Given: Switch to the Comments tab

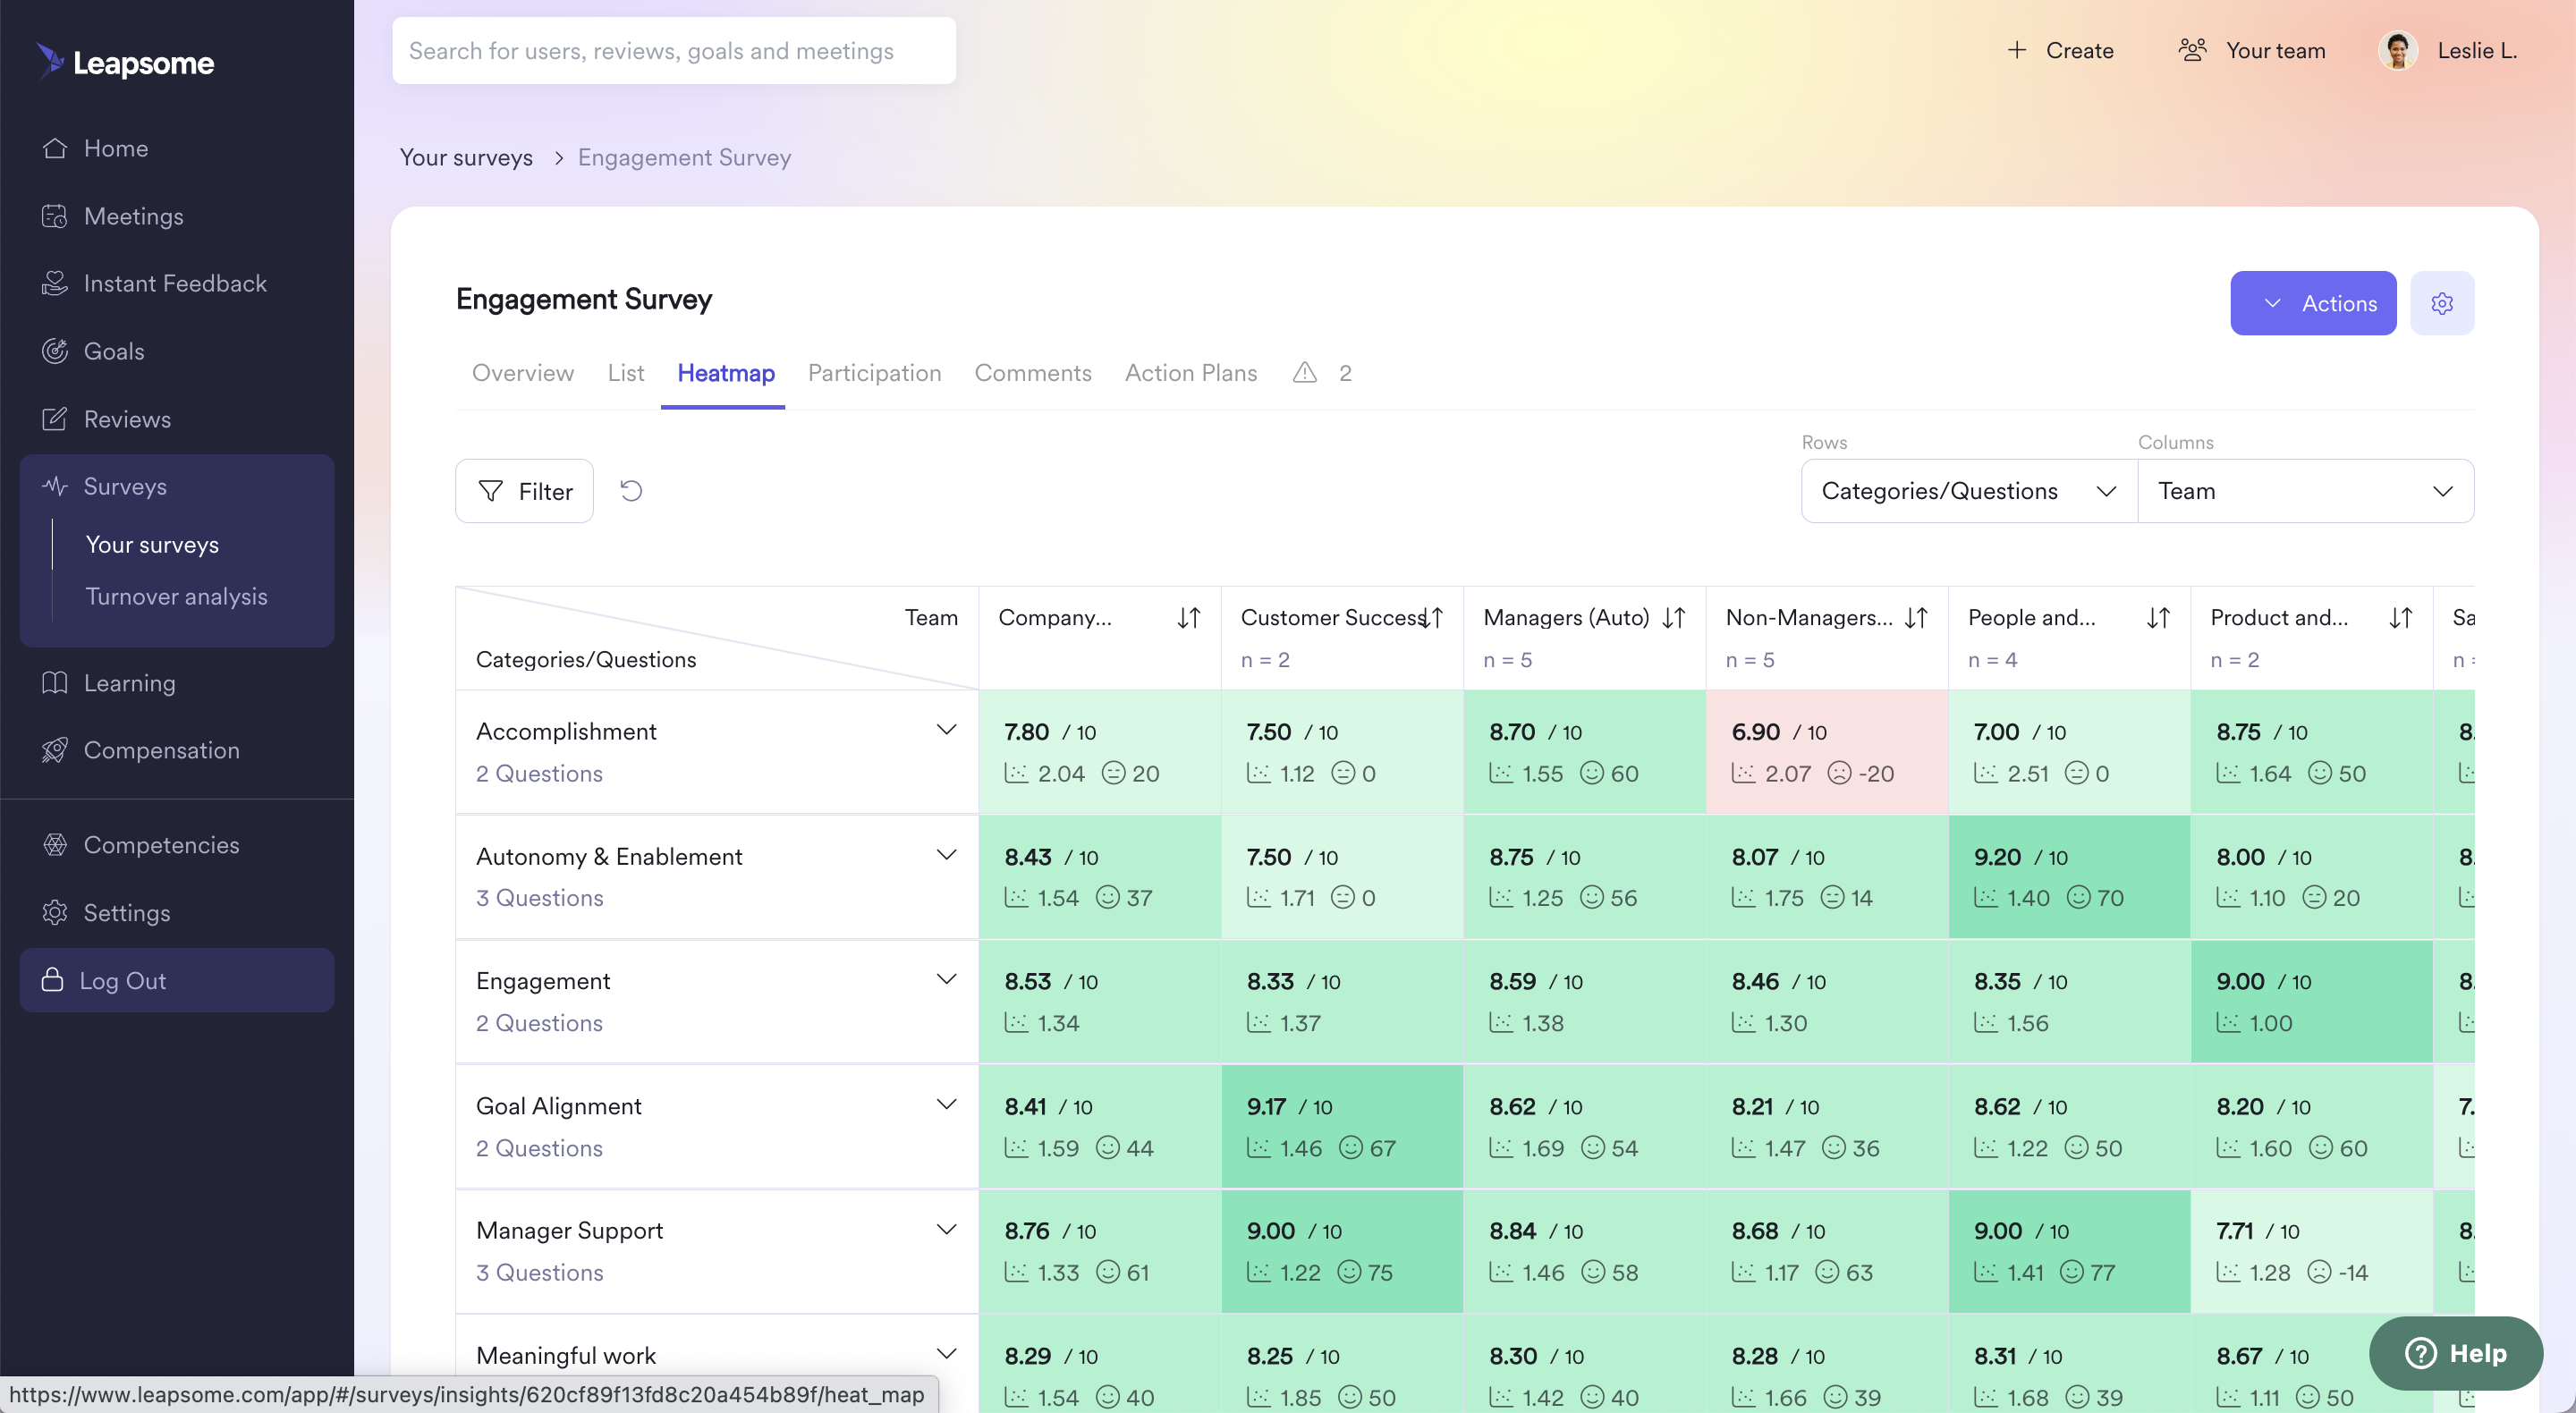Looking at the screenshot, I should pos(1032,373).
